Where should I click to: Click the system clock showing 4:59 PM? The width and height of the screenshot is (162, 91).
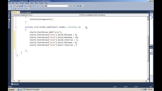coord(150,89)
